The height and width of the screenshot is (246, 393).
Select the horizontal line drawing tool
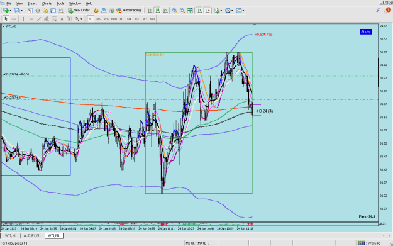(x=31, y=19)
